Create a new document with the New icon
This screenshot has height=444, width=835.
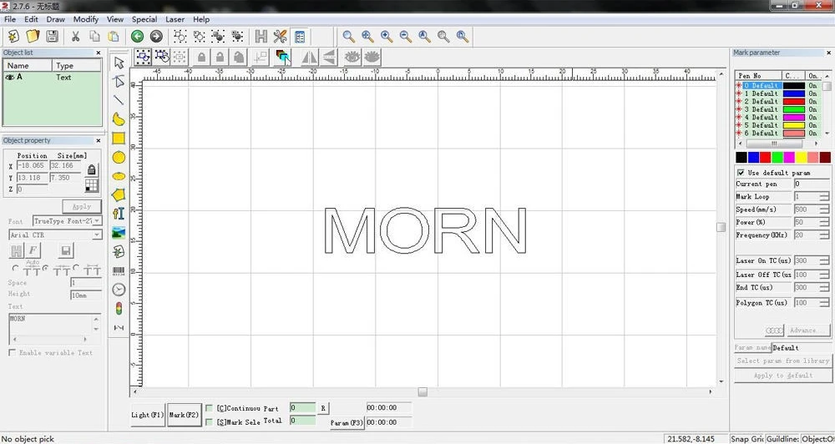click(x=13, y=36)
